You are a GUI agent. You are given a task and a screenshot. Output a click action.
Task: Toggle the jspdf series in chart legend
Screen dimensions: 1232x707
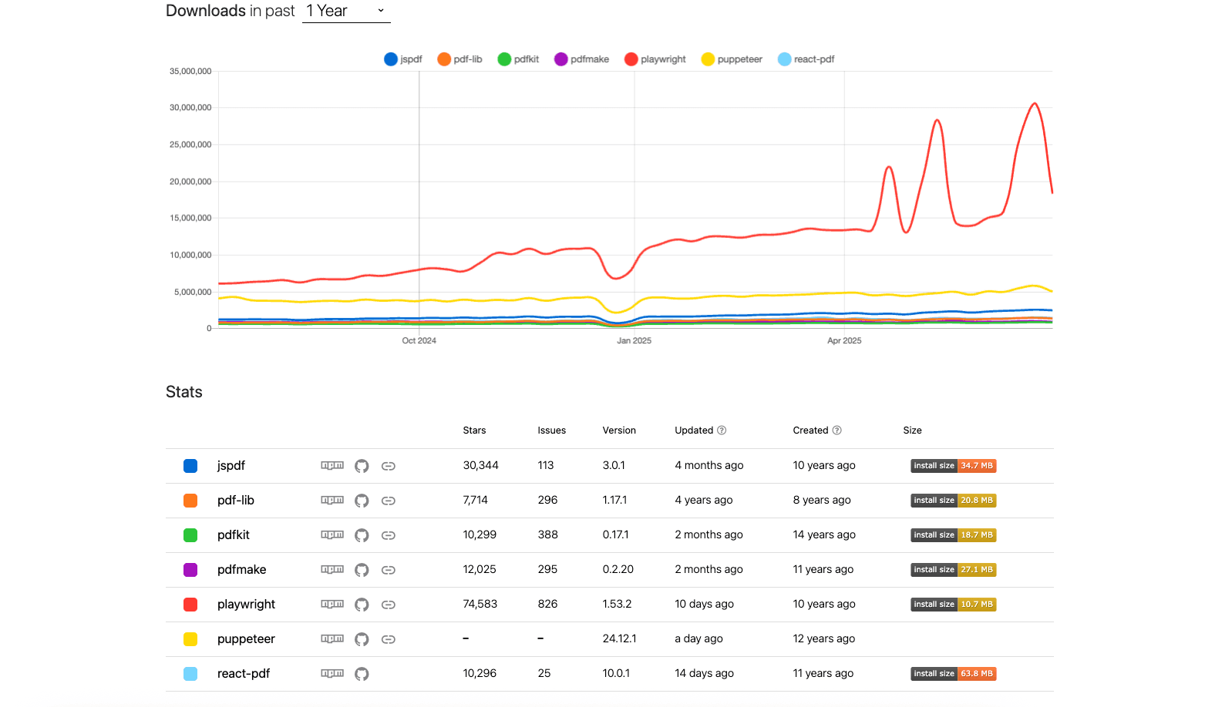click(x=403, y=59)
